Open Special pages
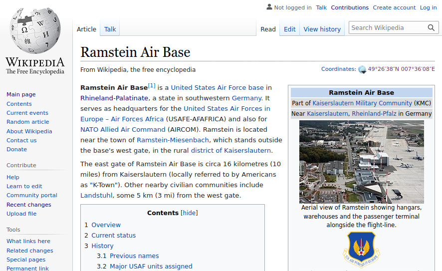This screenshot has height=271, width=442. tap(26, 260)
